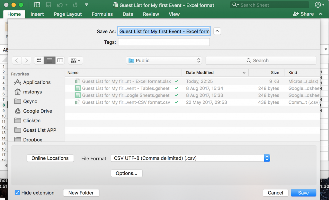Image resolution: width=329 pixels, height=200 pixels.
Task: Click the smiley feedback icon
Action: (x=318, y=4)
